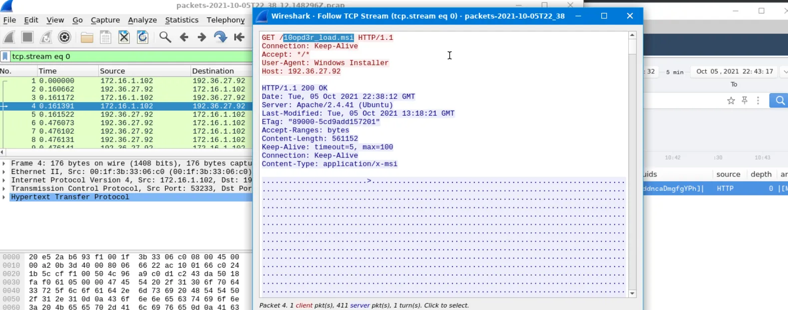Select packet 7 at time 0.476102
This screenshot has height=310, width=788.
click(x=126, y=131)
